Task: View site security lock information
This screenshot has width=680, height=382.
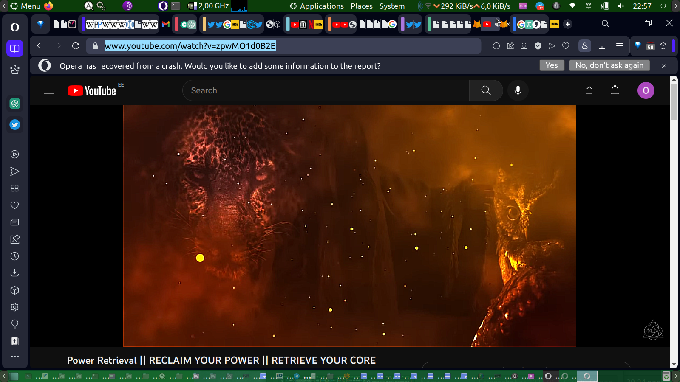Action: (x=95, y=46)
